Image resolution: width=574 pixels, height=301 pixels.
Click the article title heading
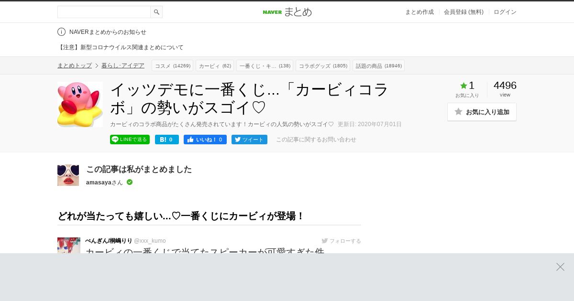(x=250, y=98)
